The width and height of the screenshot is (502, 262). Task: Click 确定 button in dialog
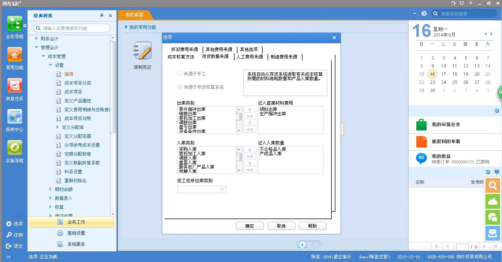250,226
